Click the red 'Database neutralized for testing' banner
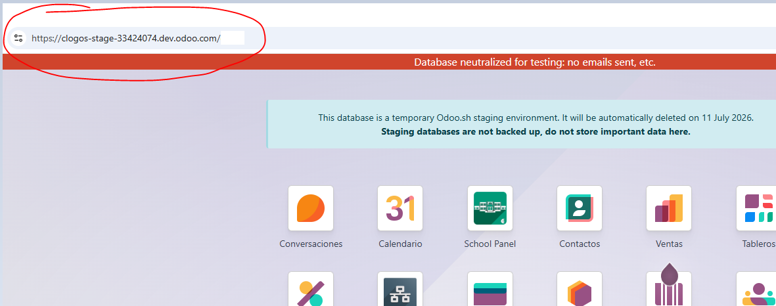This screenshot has width=776, height=306. click(x=389, y=62)
